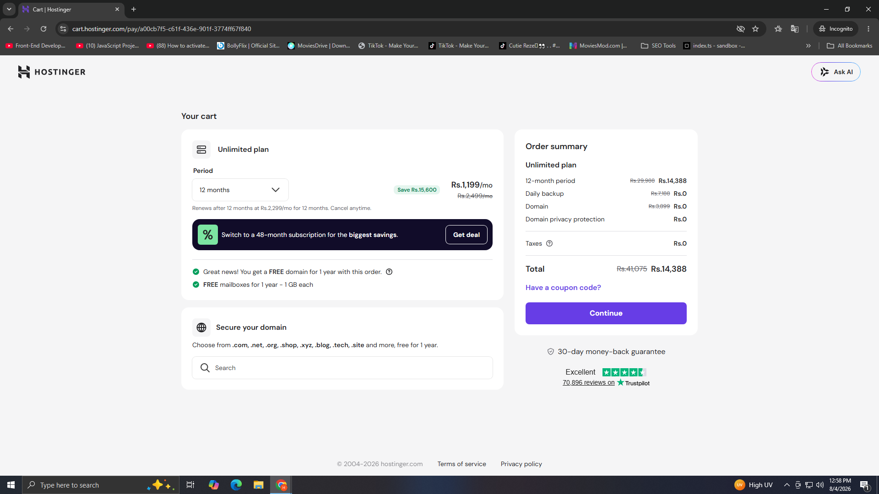This screenshot has height=494, width=879.
Task: Open the Terms of service link
Action: point(461,464)
